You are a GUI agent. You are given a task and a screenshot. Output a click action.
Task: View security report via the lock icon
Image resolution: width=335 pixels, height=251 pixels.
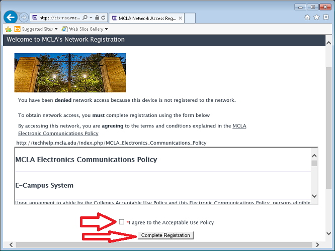(97, 18)
